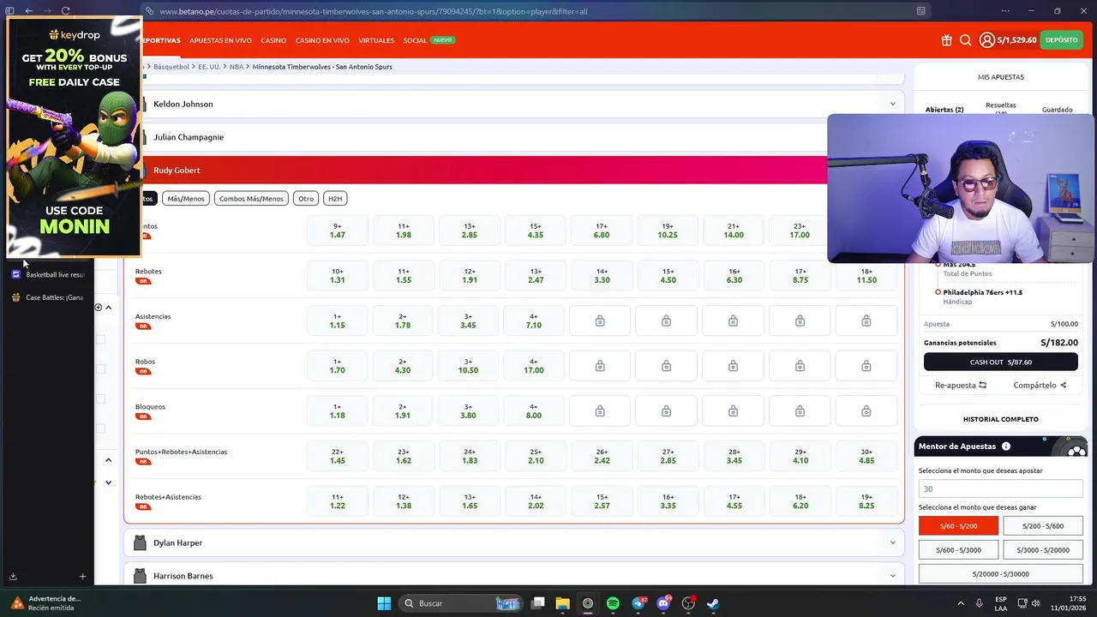Click the Dylan Harper jersey icon
This screenshot has width=1097, height=617.
click(140, 542)
